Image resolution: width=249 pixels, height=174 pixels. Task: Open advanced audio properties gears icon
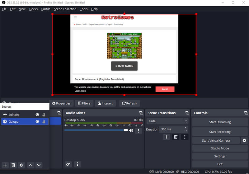pyautogui.click(x=68, y=164)
